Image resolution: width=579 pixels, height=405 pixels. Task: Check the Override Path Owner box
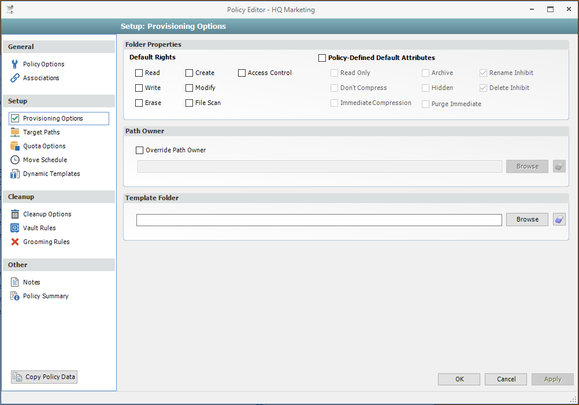[139, 151]
